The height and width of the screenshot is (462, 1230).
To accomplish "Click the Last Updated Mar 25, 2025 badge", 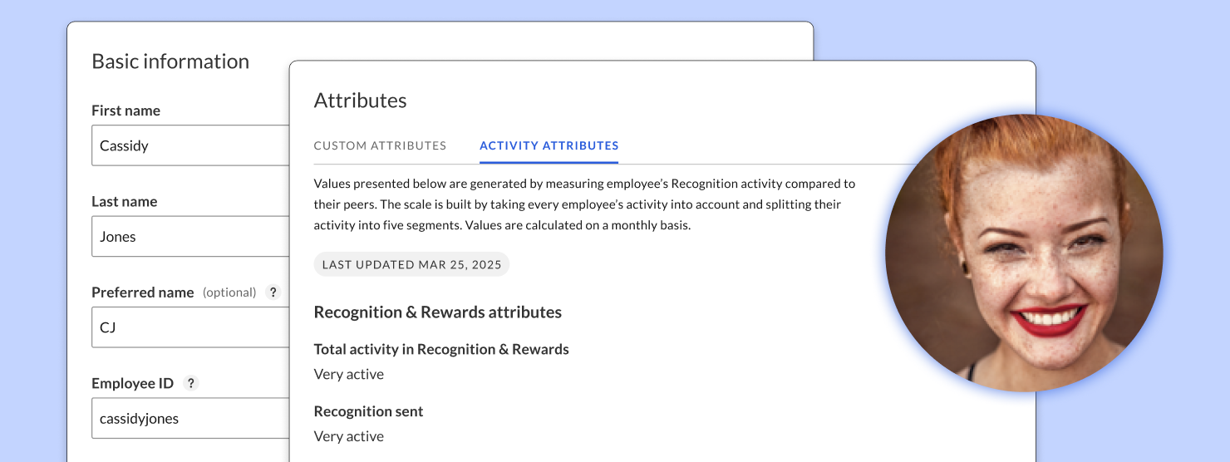I will (411, 264).
